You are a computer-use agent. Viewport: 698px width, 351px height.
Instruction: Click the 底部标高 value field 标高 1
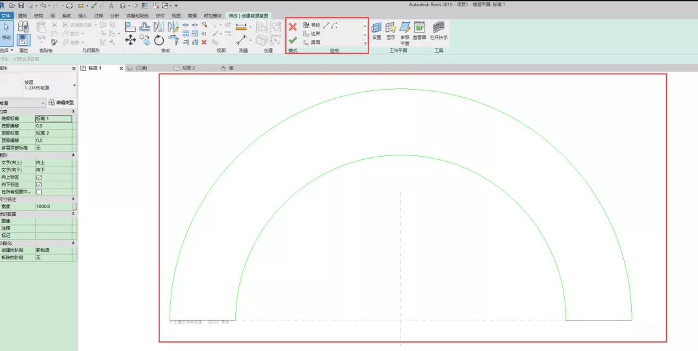coord(53,119)
